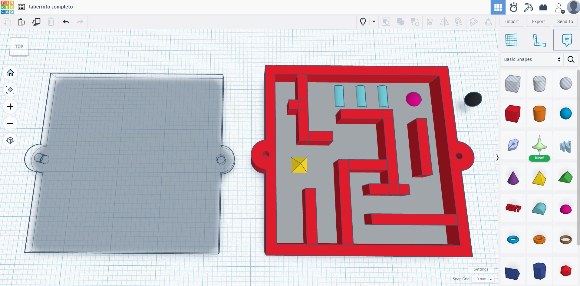Zoom out with the minus button
The height and width of the screenshot is (286, 580).
(10, 123)
